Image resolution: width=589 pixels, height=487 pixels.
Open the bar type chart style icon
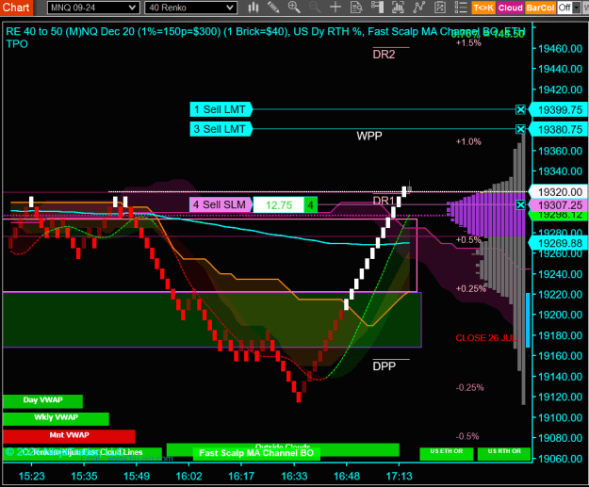(x=254, y=8)
